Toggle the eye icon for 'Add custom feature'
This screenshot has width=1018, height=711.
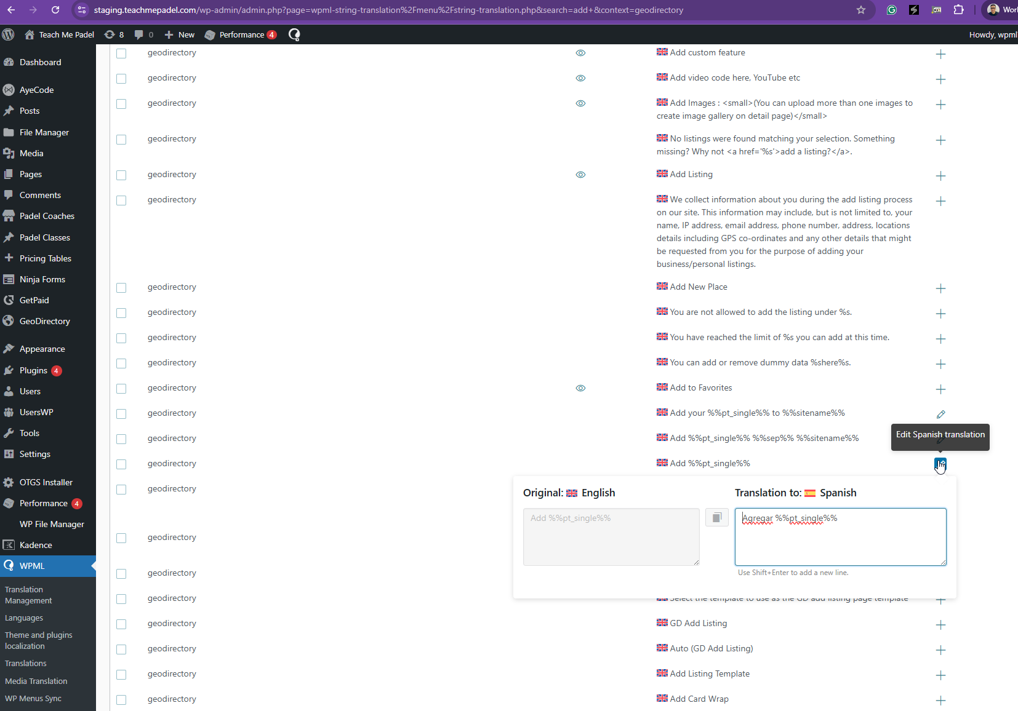[x=580, y=53]
